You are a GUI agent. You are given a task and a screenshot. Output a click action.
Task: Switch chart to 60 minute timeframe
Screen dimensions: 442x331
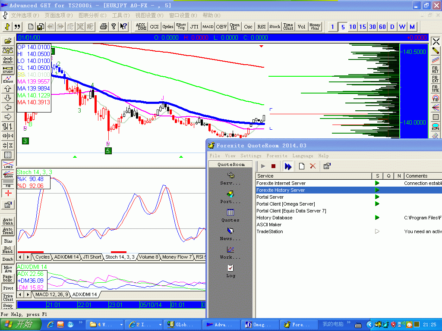click(382, 27)
